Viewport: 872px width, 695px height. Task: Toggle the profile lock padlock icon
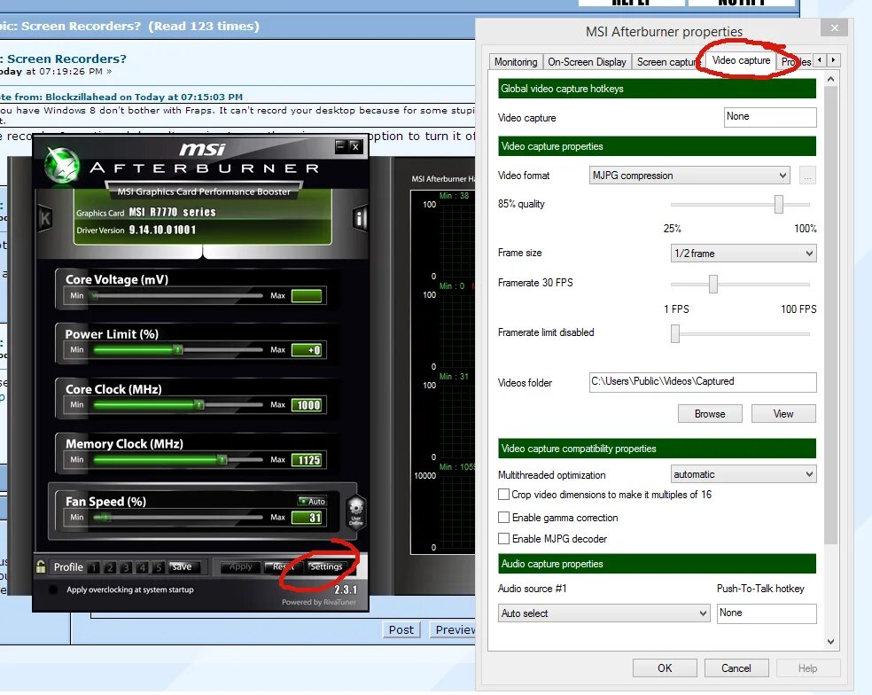(x=41, y=566)
